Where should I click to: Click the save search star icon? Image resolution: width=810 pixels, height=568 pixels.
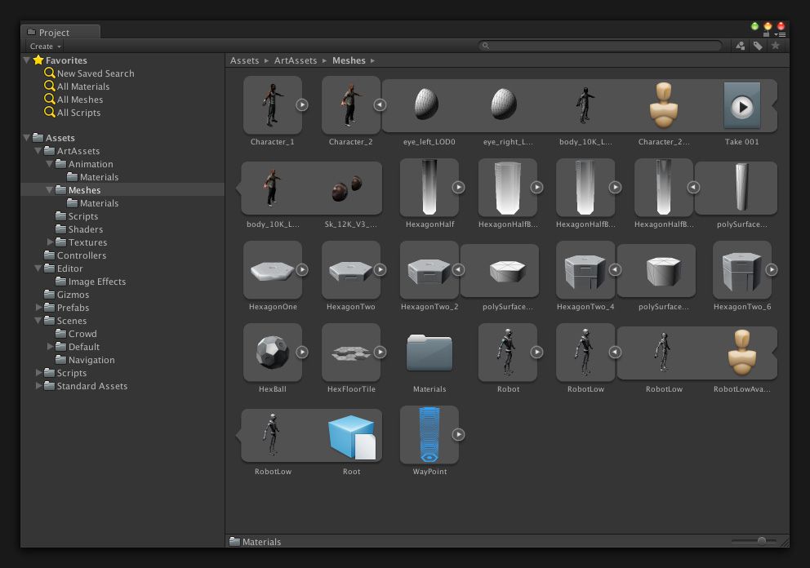pyautogui.click(x=776, y=47)
